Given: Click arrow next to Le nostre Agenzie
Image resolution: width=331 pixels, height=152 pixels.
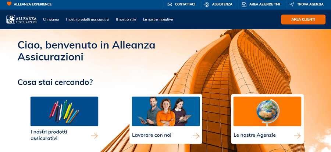Looking at the screenshot, I should [x=298, y=136].
